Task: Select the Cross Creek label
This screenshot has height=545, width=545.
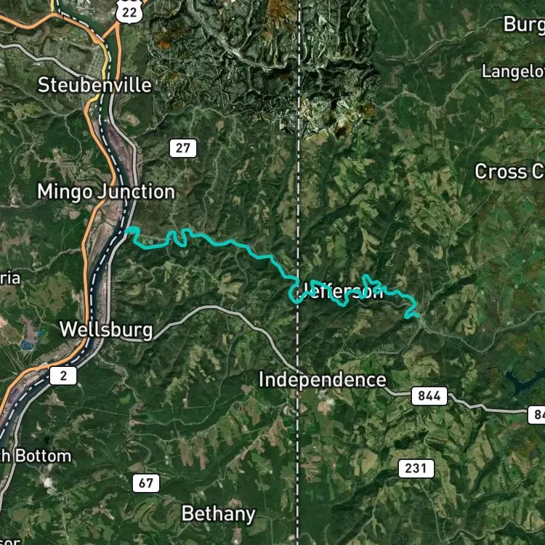Action: point(509,171)
